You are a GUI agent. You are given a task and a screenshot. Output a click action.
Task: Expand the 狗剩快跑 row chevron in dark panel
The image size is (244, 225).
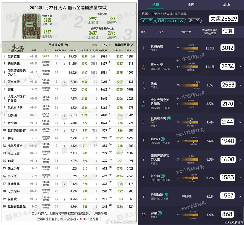pos(240,196)
